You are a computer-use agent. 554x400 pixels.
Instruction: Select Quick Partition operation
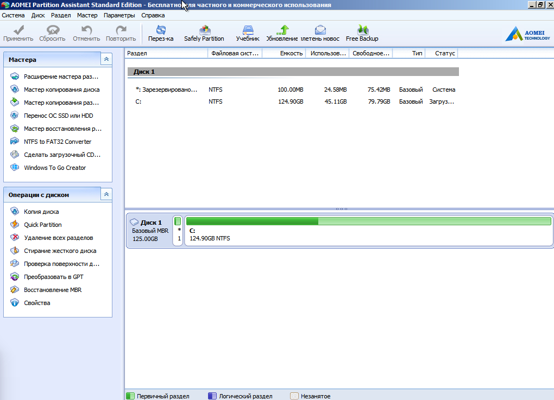click(x=42, y=225)
